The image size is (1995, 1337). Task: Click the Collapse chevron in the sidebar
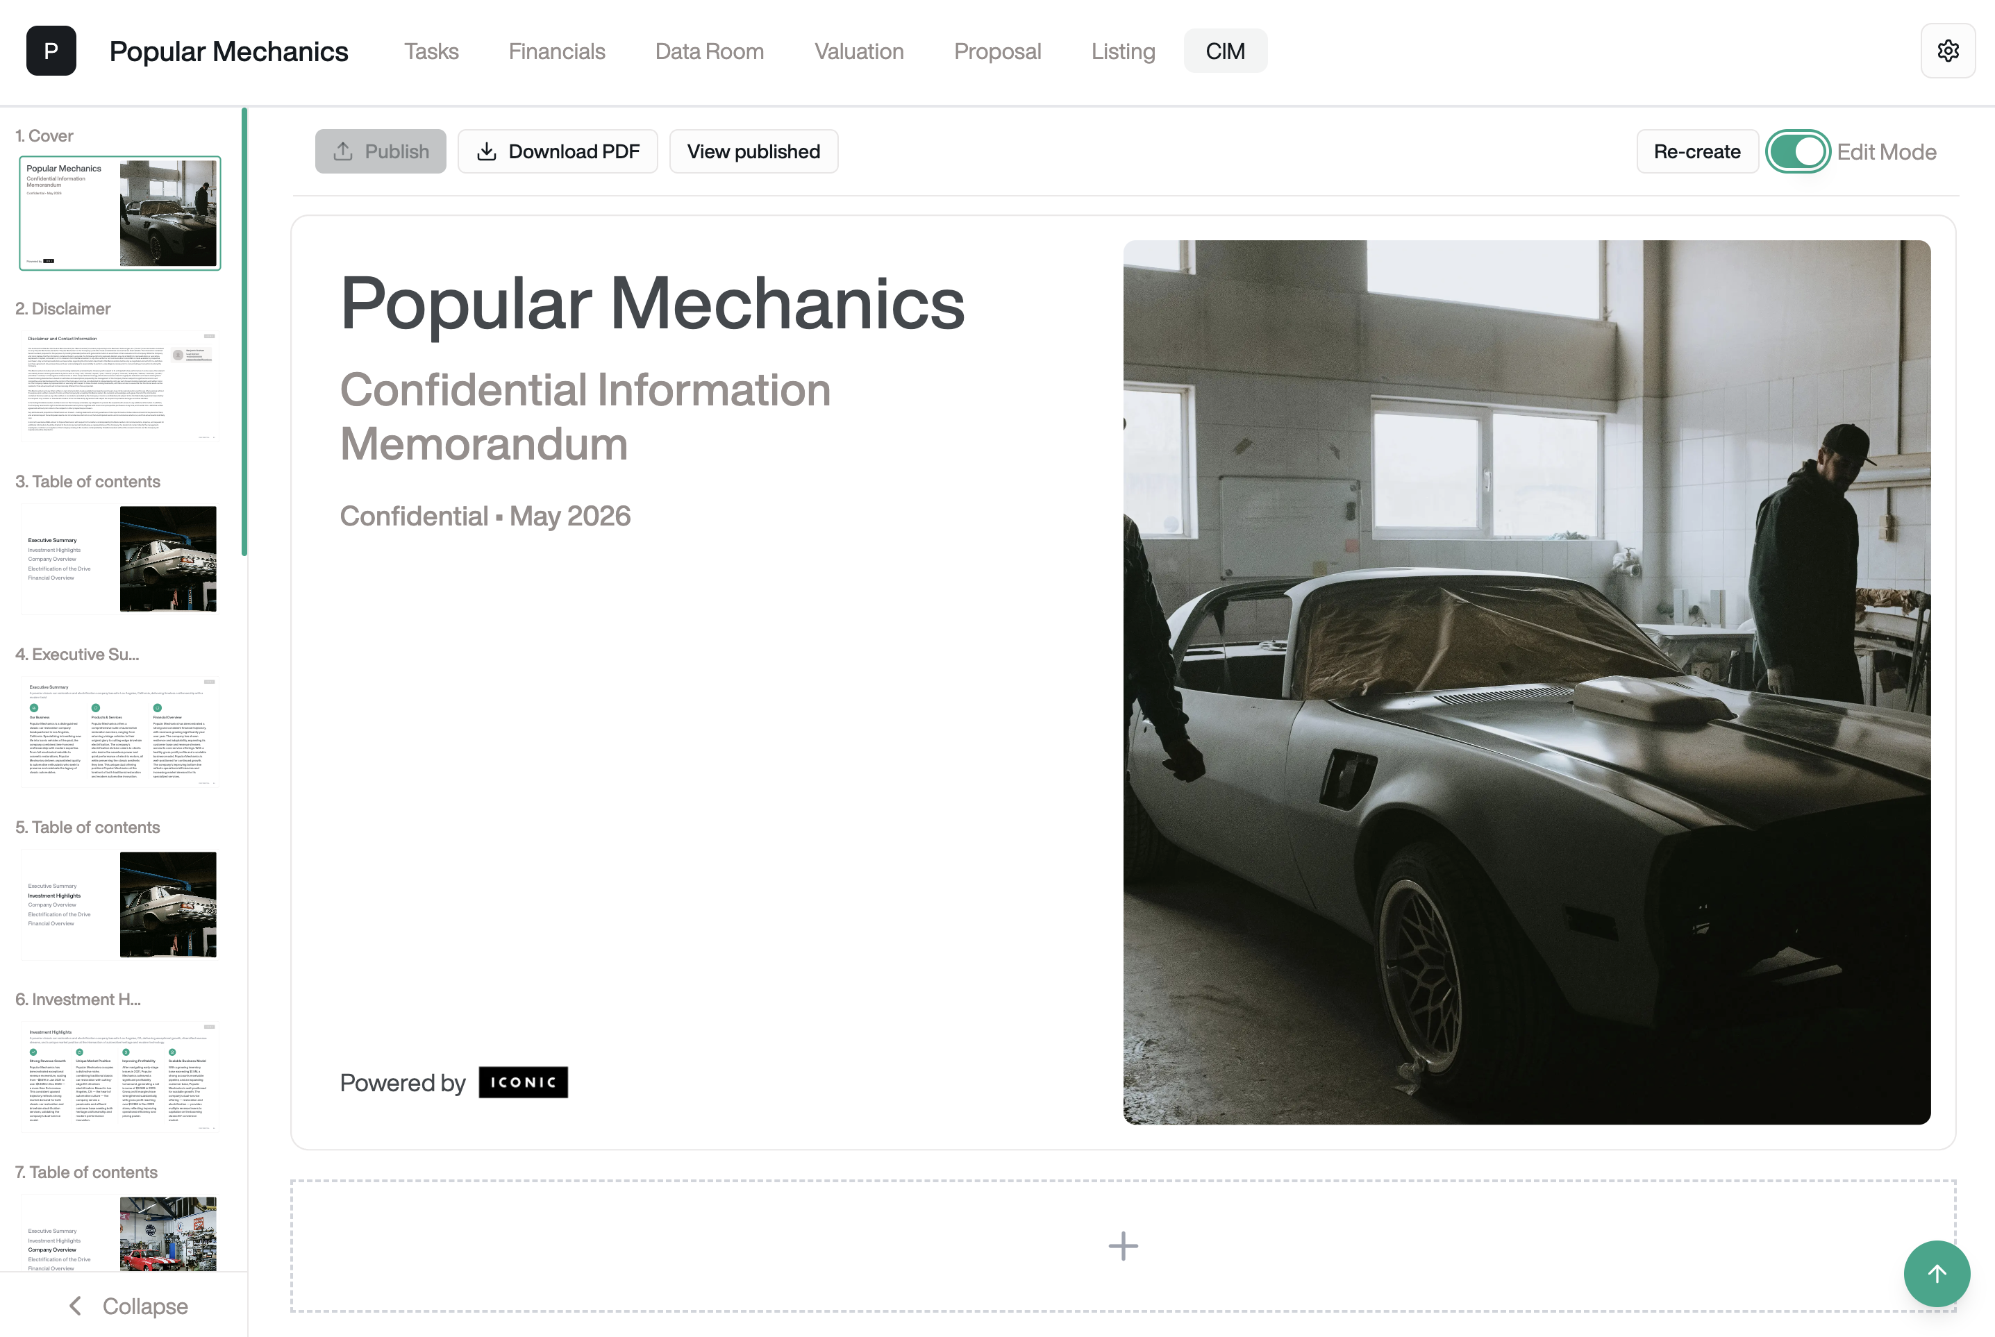75,1306
